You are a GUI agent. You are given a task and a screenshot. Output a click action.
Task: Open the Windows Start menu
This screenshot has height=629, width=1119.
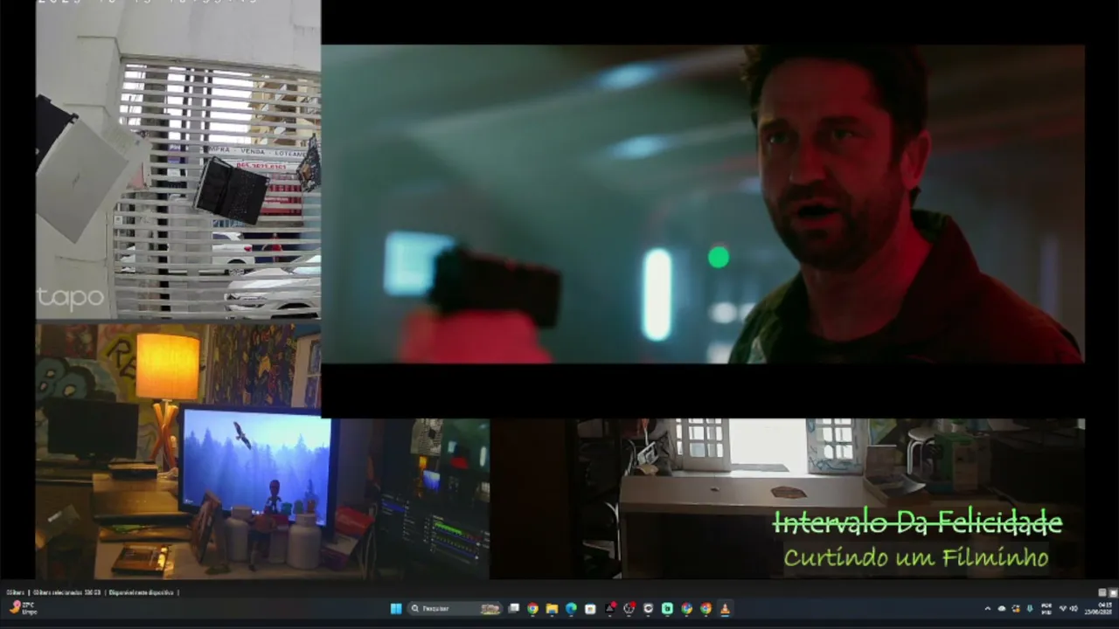[x=396, y=609]
